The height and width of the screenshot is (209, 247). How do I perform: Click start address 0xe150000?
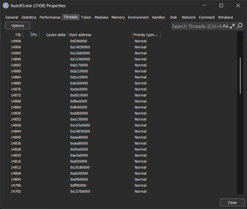(79, 119)
